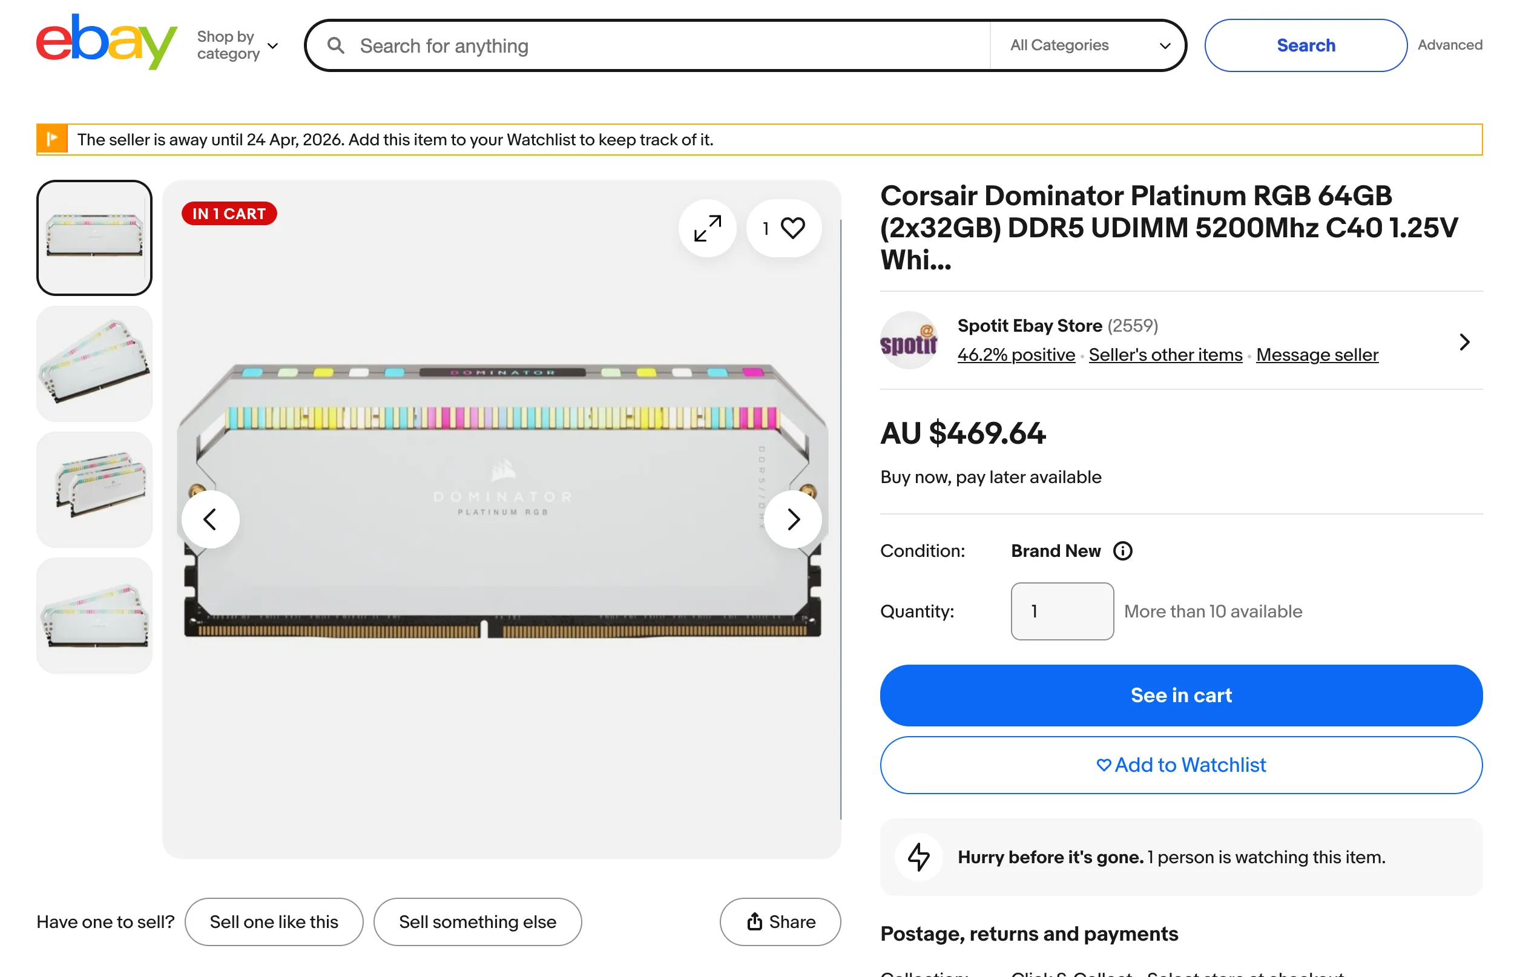1517x977 pixels.
Task: Click the Quantity: label
Action: [917, 611]
